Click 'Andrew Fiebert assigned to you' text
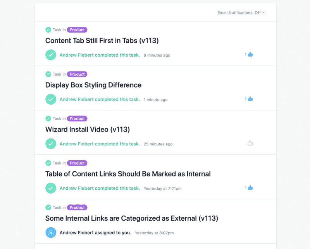Viewport: 310px width, 249px height. point(95,233)
